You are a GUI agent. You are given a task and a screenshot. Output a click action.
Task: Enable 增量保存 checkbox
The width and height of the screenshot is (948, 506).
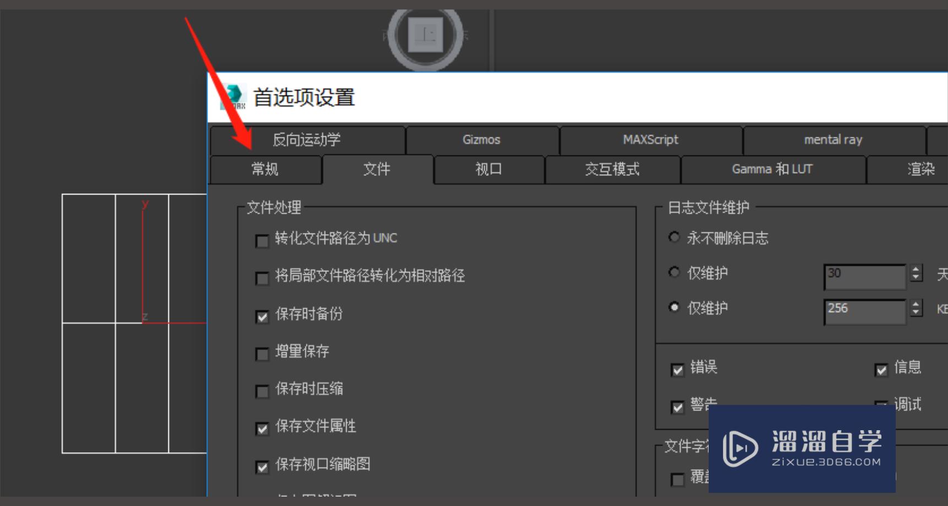point(262,354)
